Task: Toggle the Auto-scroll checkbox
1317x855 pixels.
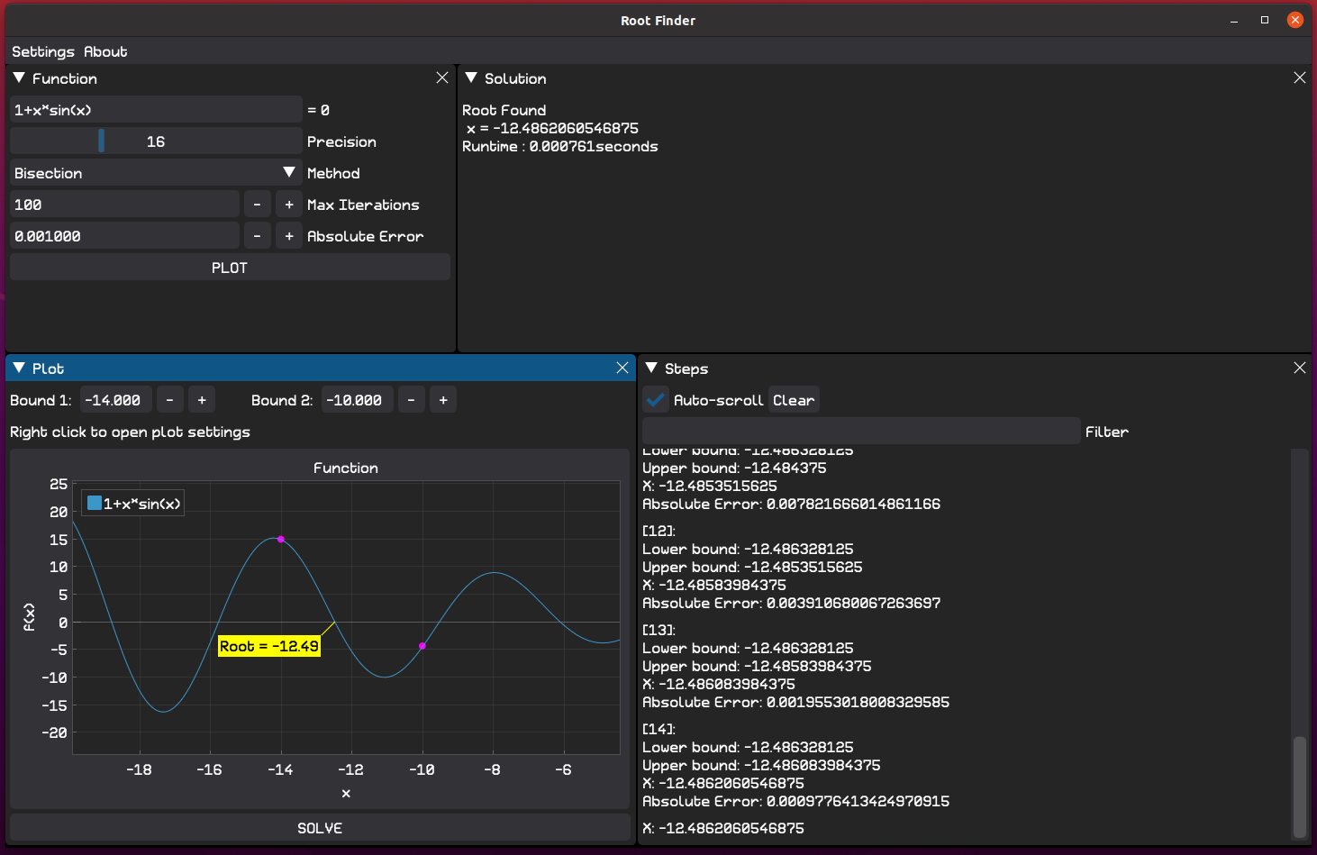Action: [x=656, y=400]
